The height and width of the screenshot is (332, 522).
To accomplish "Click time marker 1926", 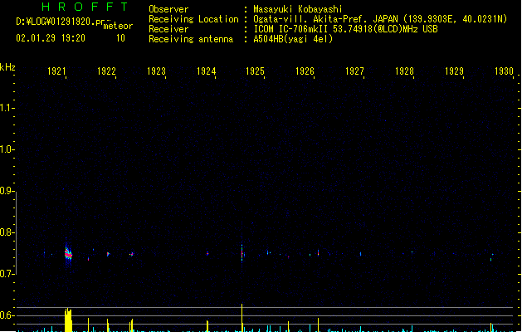I will 305,71.
